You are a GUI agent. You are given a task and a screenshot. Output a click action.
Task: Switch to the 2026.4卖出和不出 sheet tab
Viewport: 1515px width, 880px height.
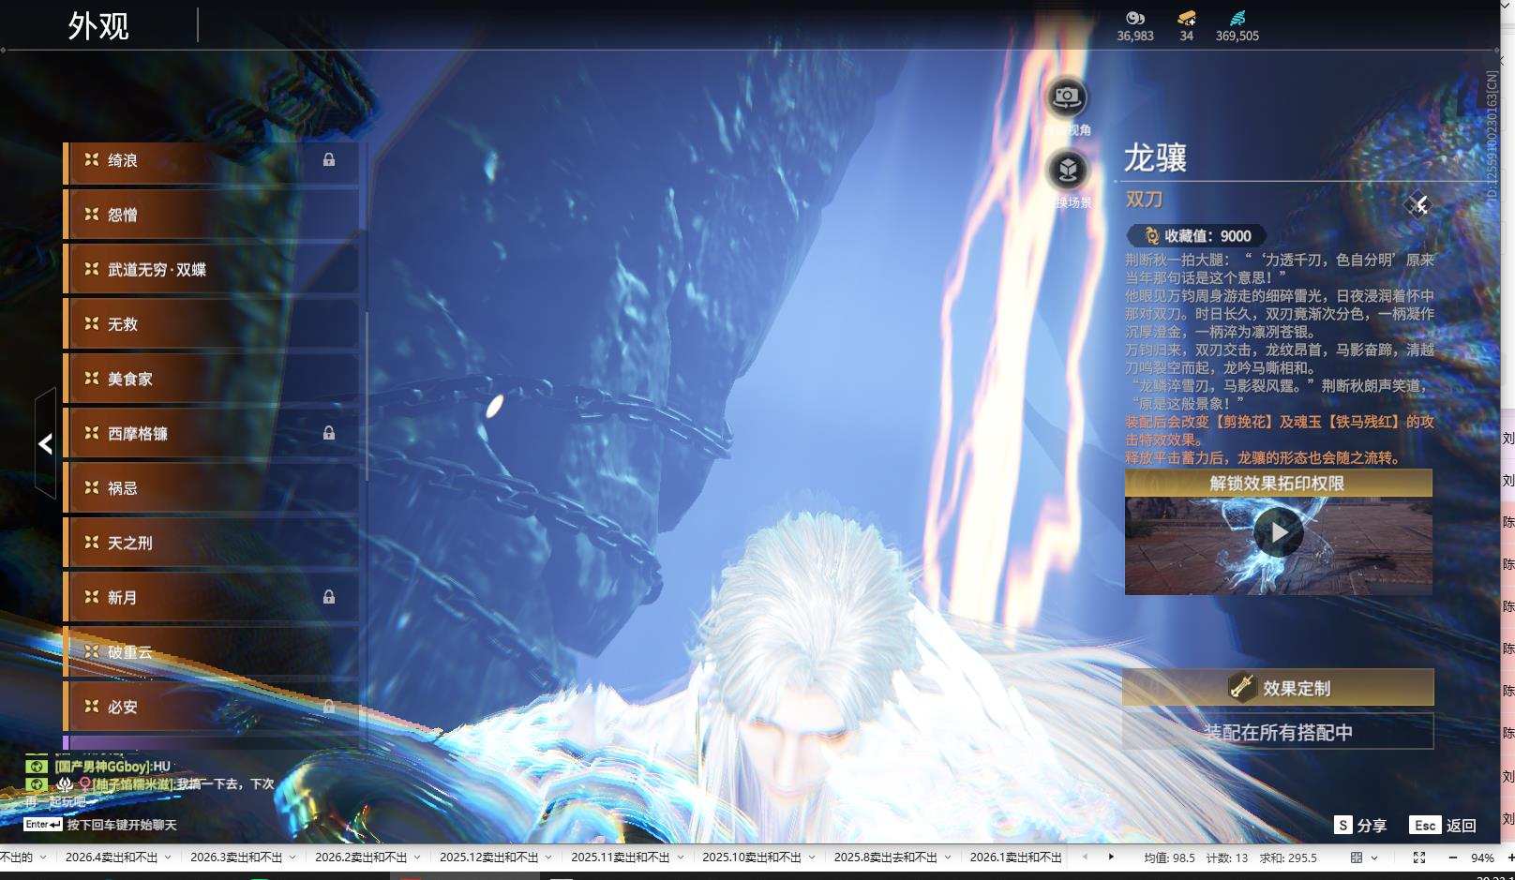[112, 858]
